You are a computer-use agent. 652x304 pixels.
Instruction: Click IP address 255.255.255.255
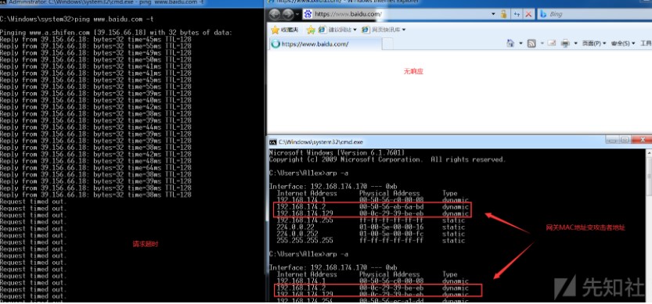coord(304,241)
